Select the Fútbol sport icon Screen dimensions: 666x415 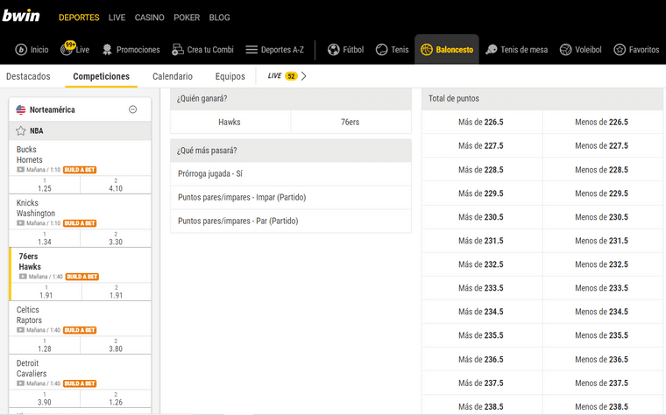click(333, 50)
